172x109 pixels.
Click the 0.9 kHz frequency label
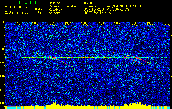click(2, 63)
